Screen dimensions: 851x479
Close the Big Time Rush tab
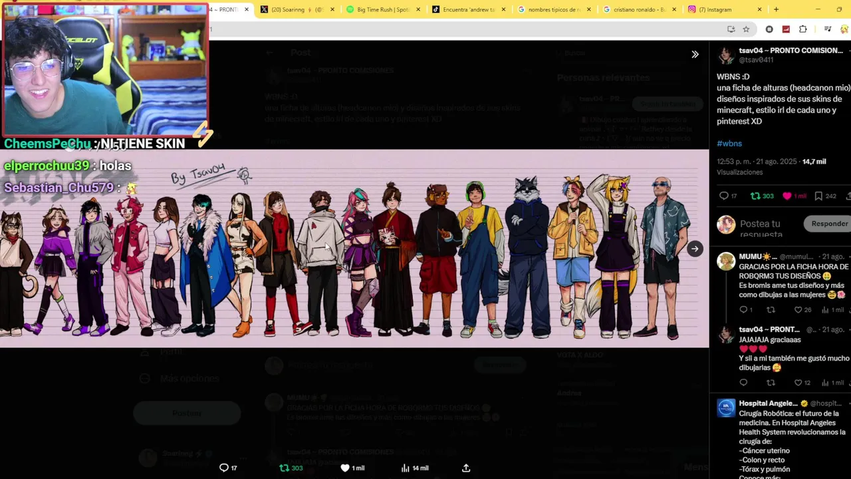418,9
